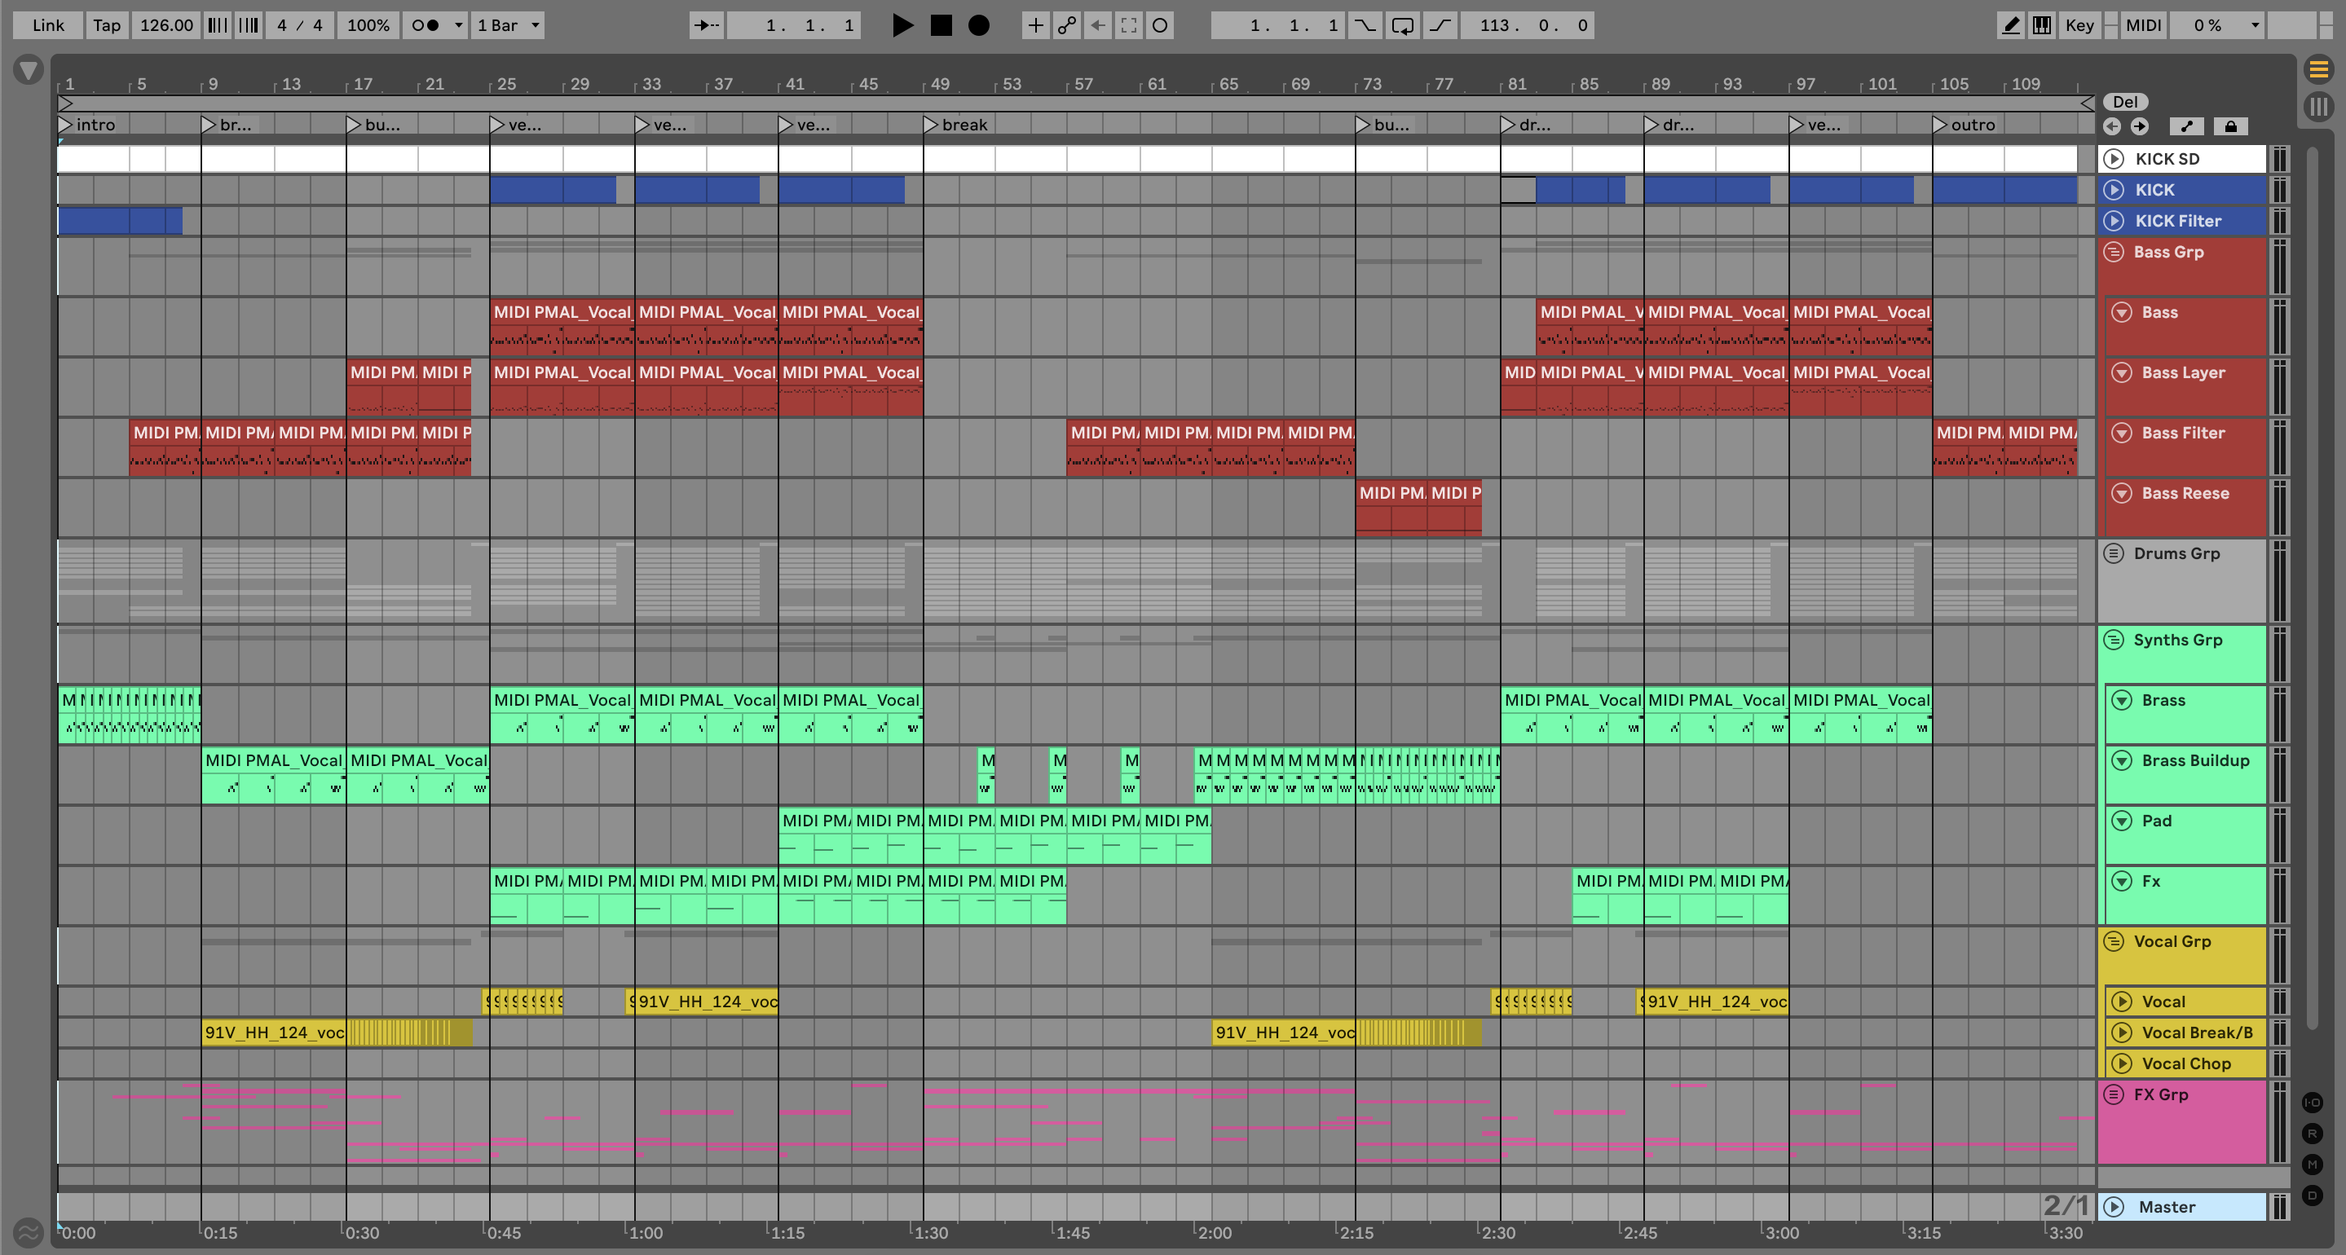Jump to the break locator marker

(x=931, y=125)
